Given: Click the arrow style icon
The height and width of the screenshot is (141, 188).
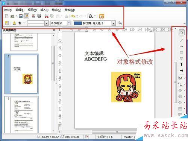Looking at the screenshot, I should 20,23.
